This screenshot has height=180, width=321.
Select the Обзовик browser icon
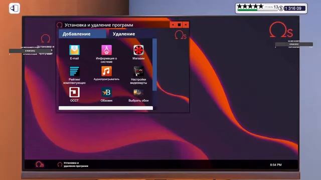point(106,92)
